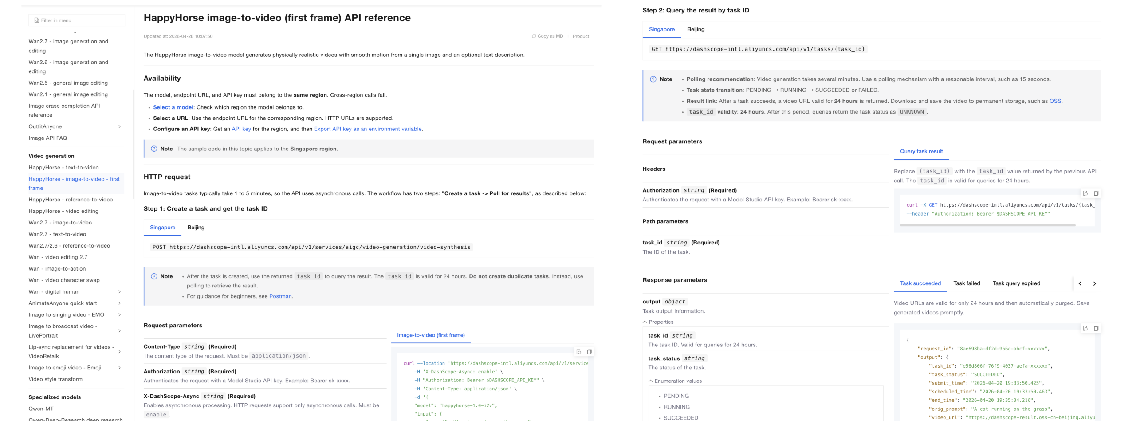The image size is (1148, 440).
Task: Switch to Beijing tab under Step 1
Action: click(x=196, y=228)
